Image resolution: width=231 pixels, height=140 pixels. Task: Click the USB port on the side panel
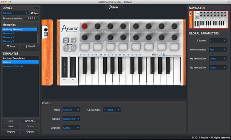coord(46,35)
